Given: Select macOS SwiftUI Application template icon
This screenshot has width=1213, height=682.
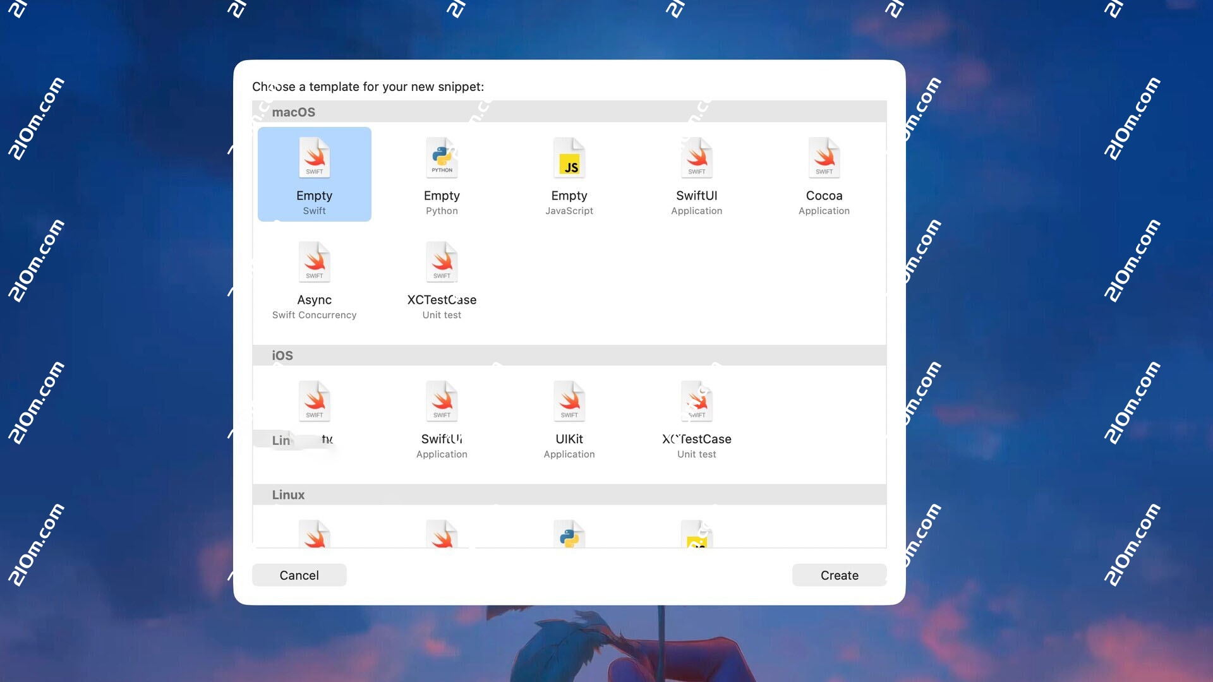Looking at the screenshot, I should tap(697, 158).
